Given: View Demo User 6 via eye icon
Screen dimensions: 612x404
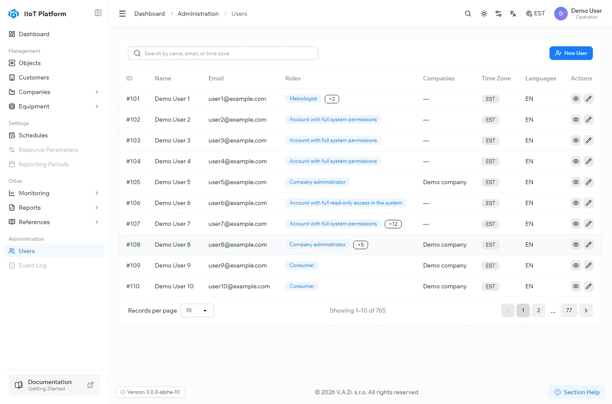Looking at the screenshot, I should click(576, 203).
